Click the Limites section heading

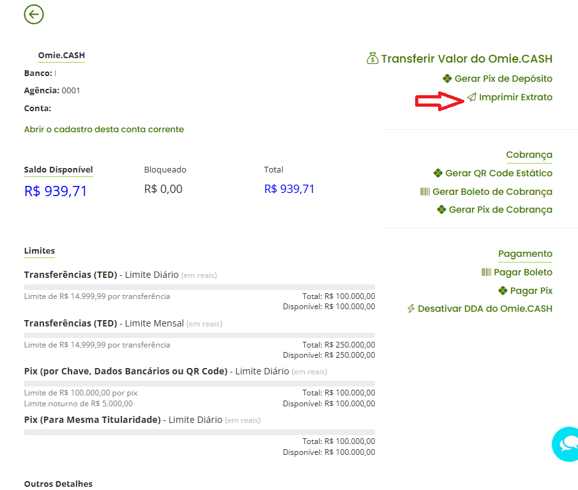pyautogui.click(x=40, y=250)
